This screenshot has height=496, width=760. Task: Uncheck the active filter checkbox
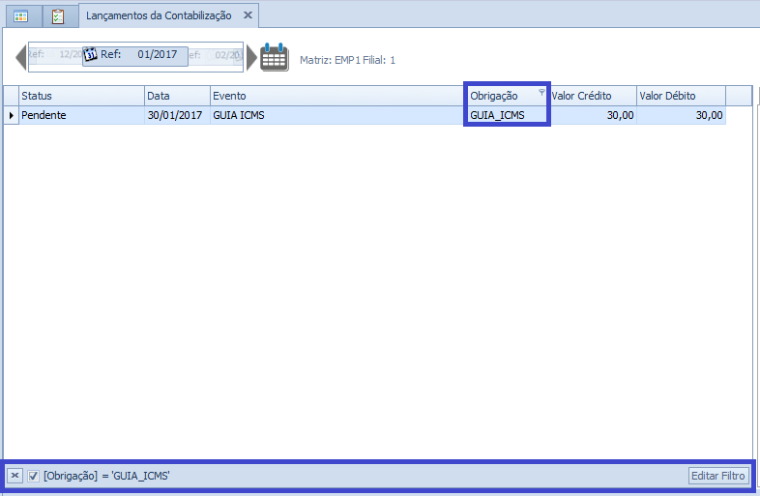click(x=33, y=476)
